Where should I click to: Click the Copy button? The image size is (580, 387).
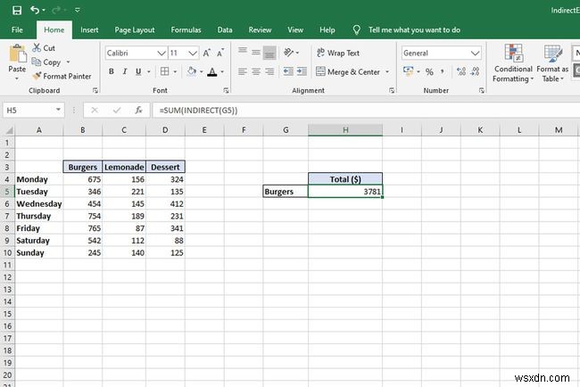46,62
